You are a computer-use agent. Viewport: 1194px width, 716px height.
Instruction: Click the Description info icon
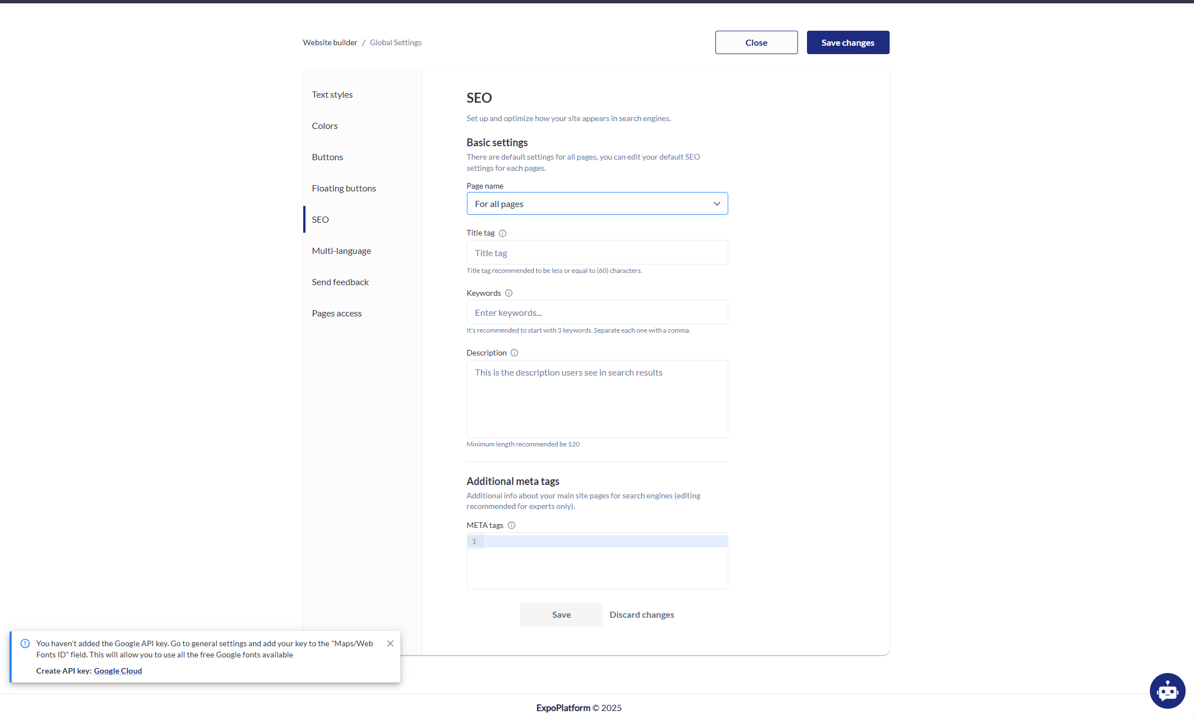point(514,353)
